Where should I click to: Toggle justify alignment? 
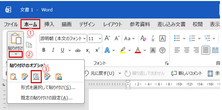coord(206,50)
